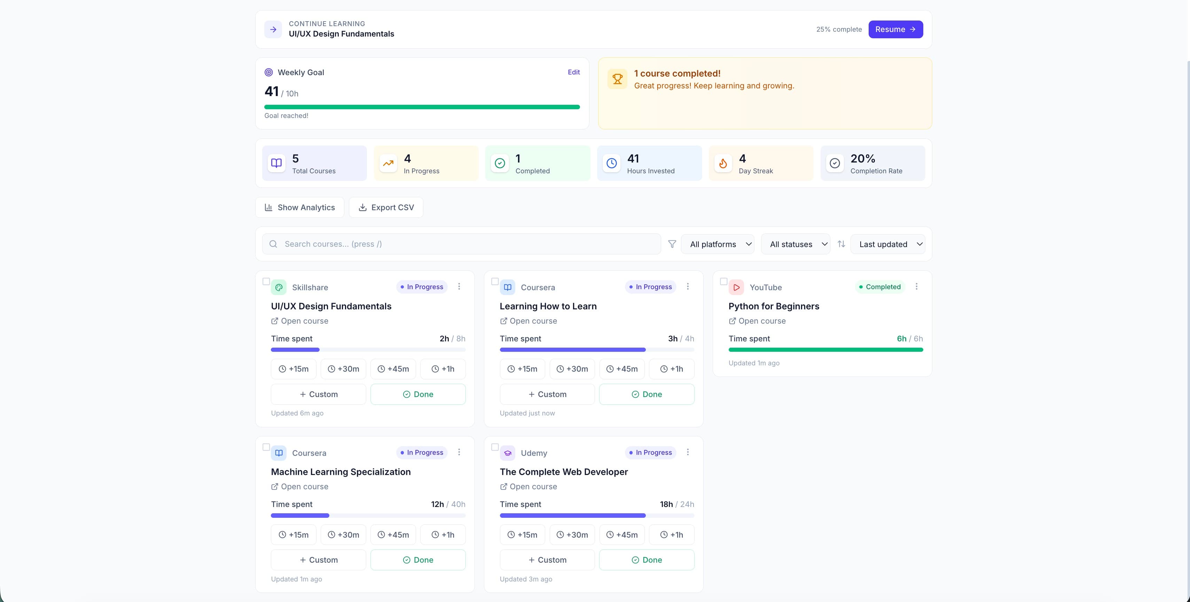1190x602 pixels.
Task: Select the checkbox on the Skillshare course card
Action: pos(267,281)
